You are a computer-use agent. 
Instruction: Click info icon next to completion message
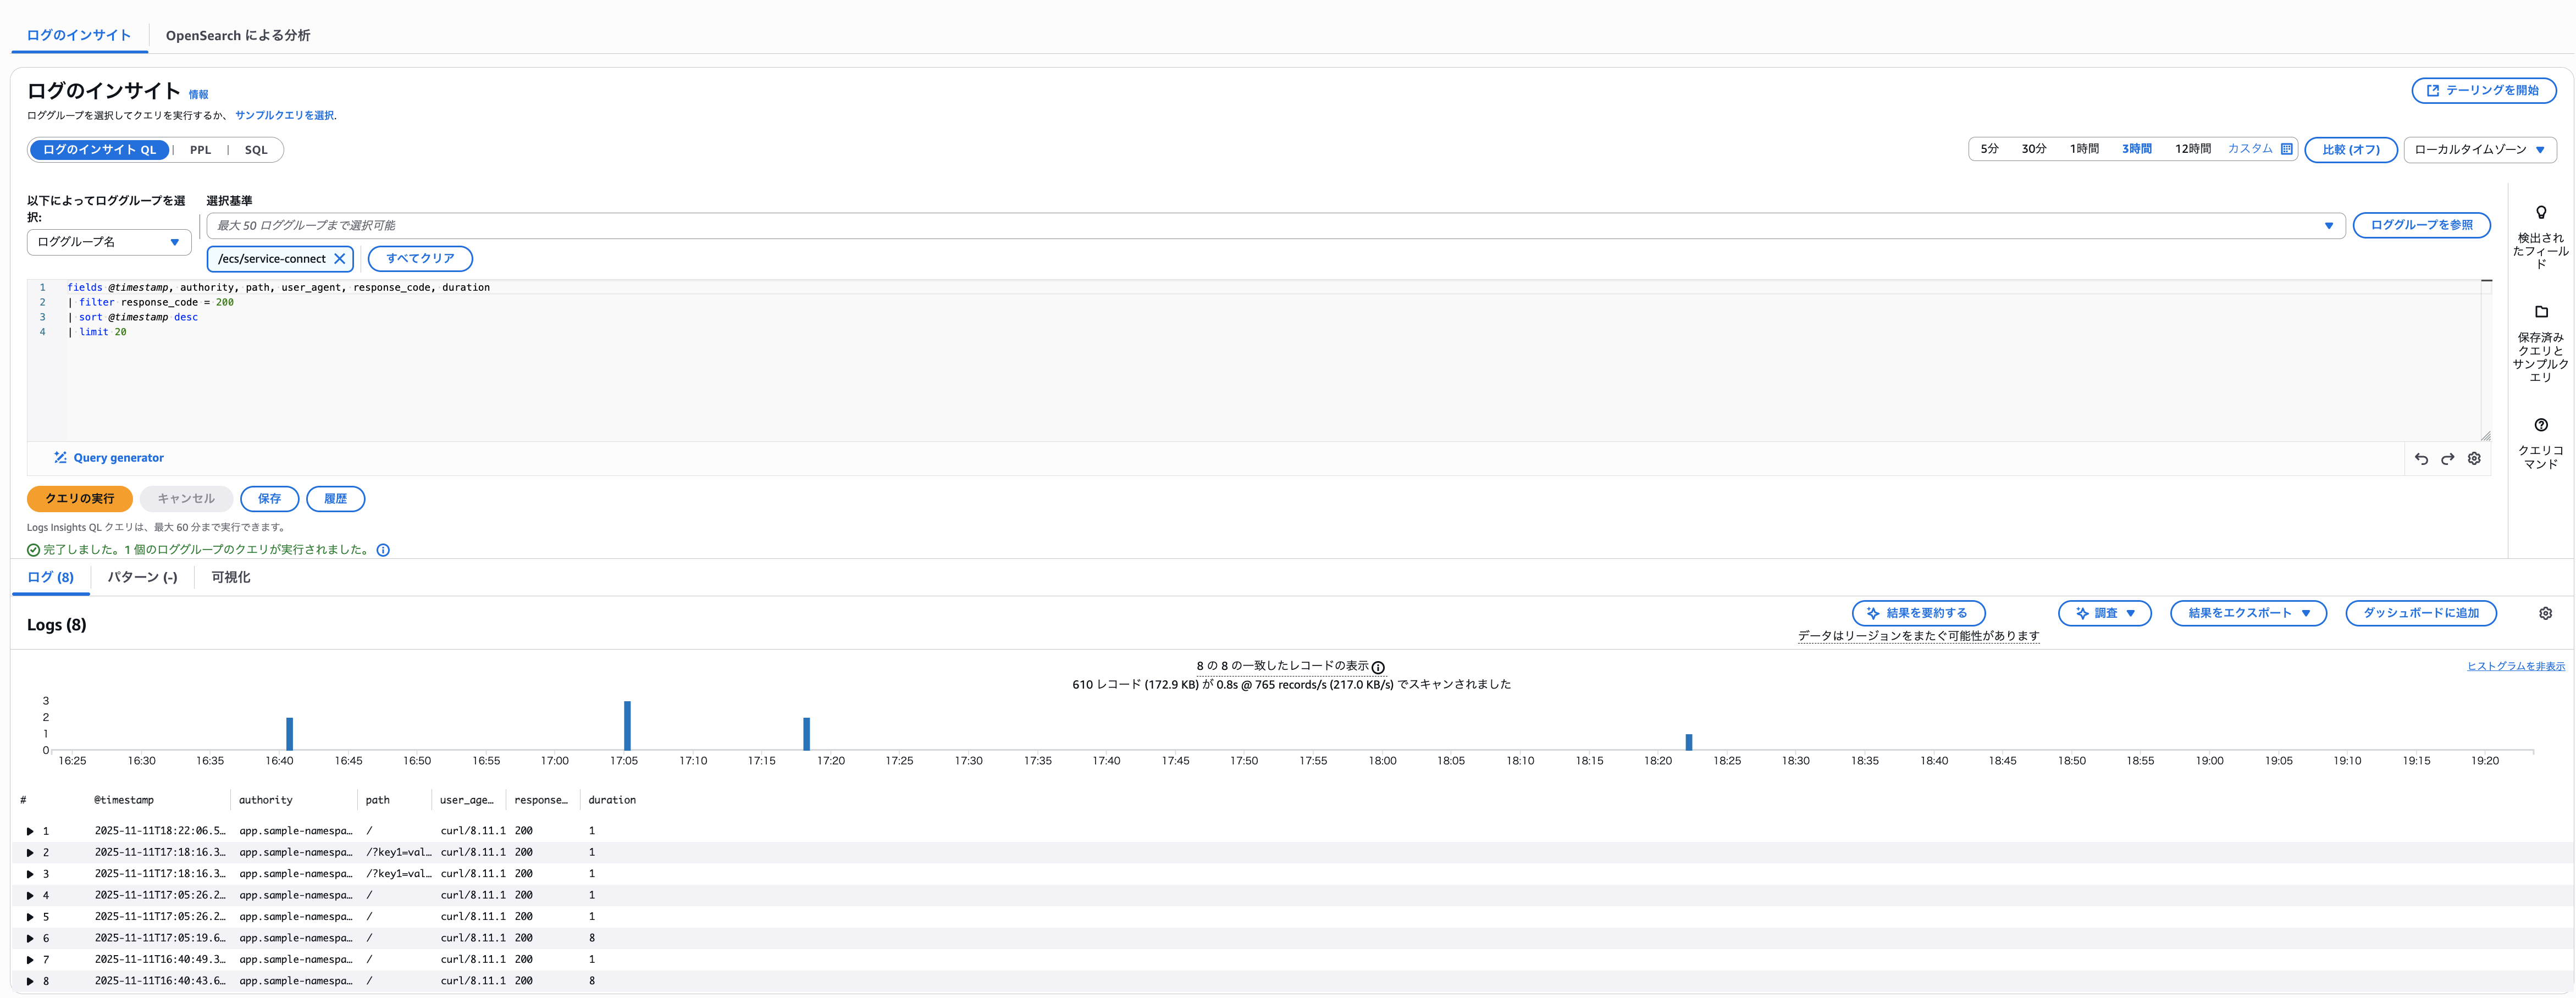[x=383, y=550]
